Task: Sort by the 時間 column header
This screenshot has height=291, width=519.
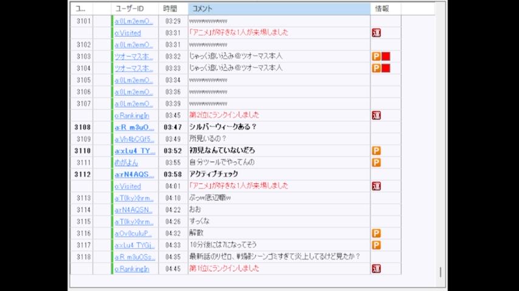Action: (173, 9)
